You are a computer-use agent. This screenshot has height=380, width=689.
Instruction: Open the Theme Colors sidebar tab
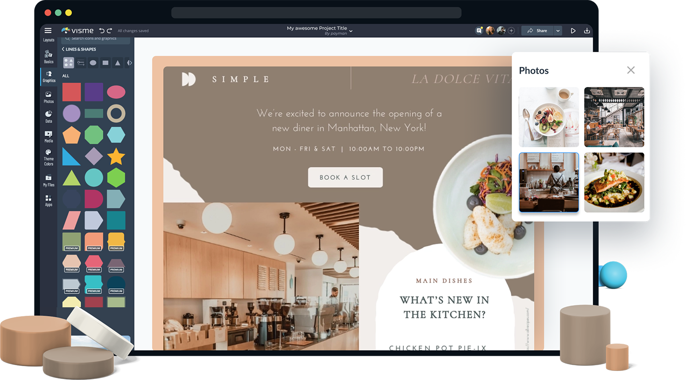tap(49, 157)
